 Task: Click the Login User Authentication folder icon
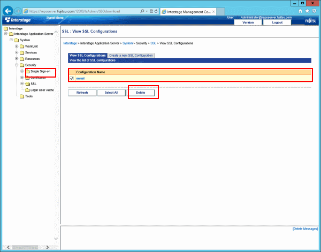[27, 90]
